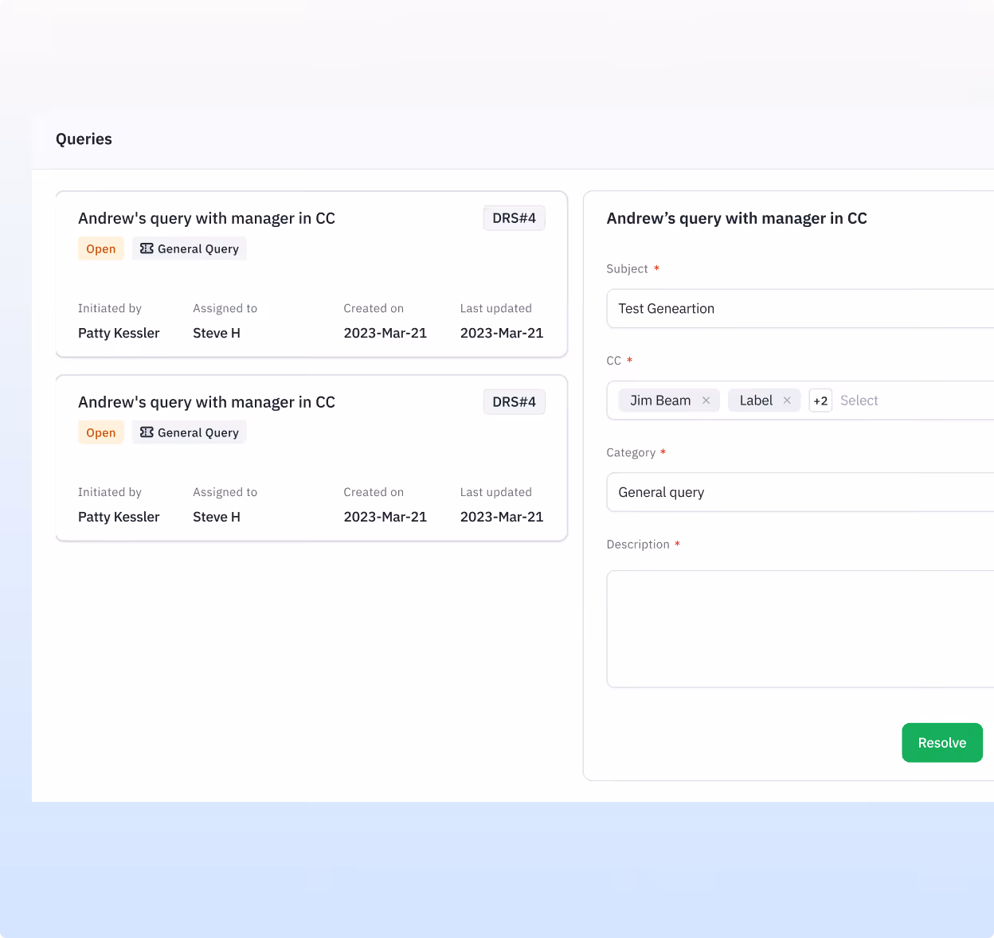Select General Query tag text on first card
This screenshot has height=938, width=994.
tap(198, 248)
